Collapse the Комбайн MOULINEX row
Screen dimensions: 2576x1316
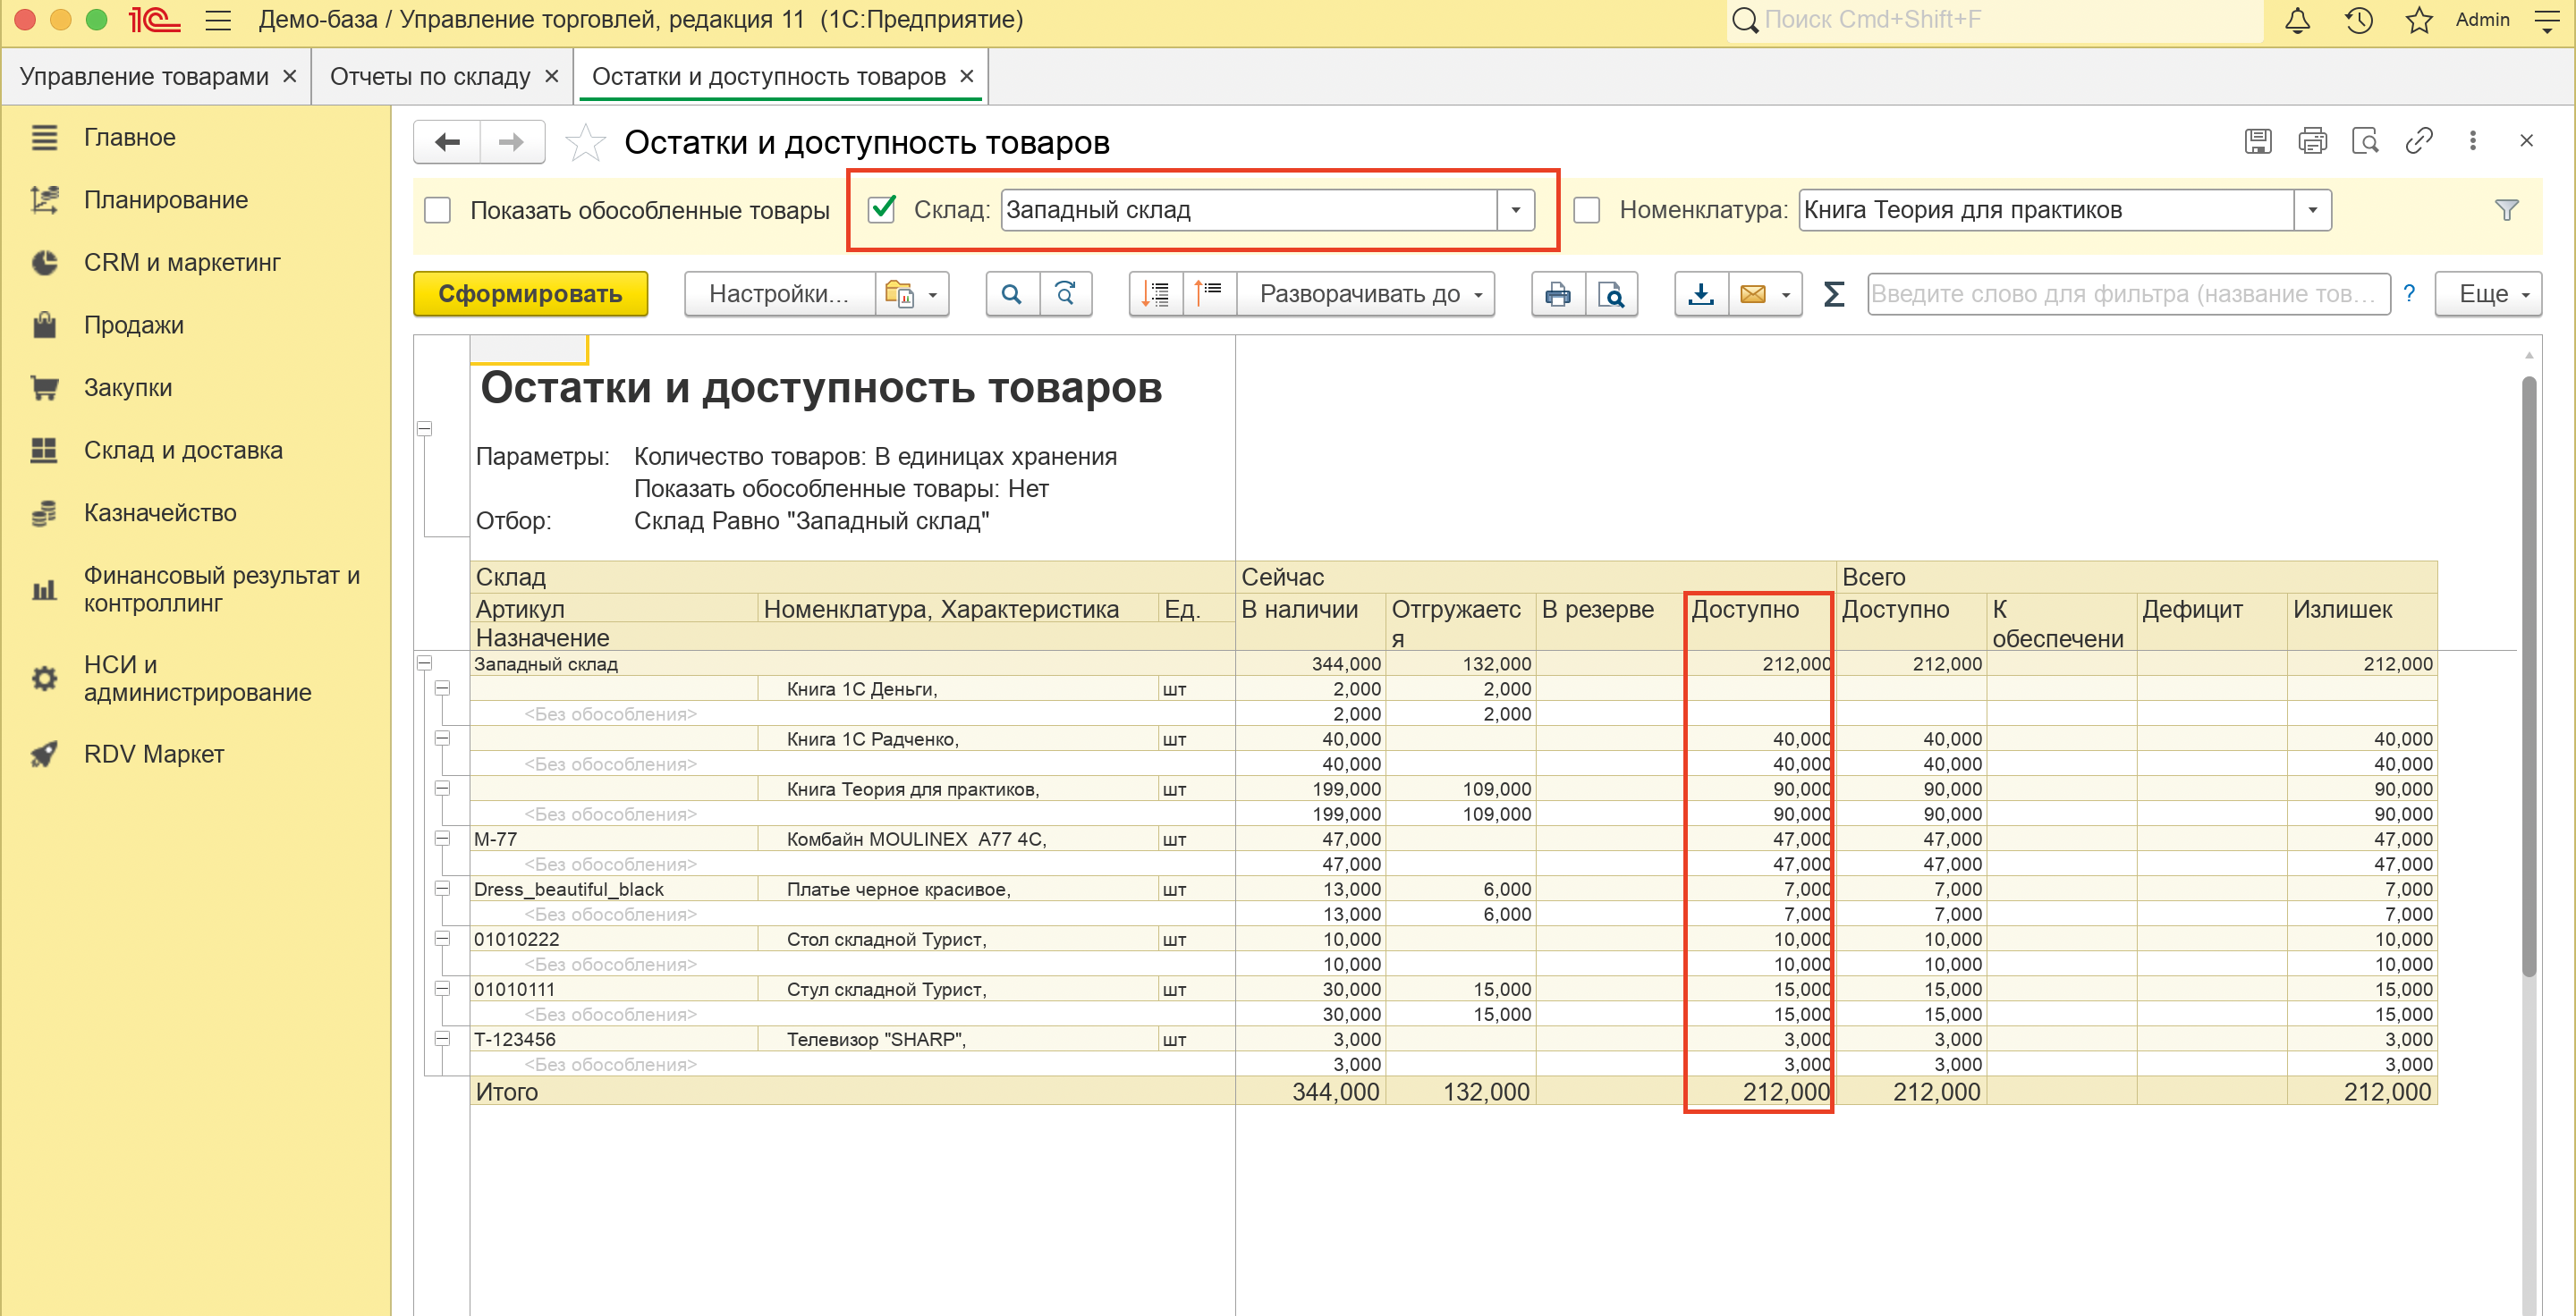click(x=442, y=838)
